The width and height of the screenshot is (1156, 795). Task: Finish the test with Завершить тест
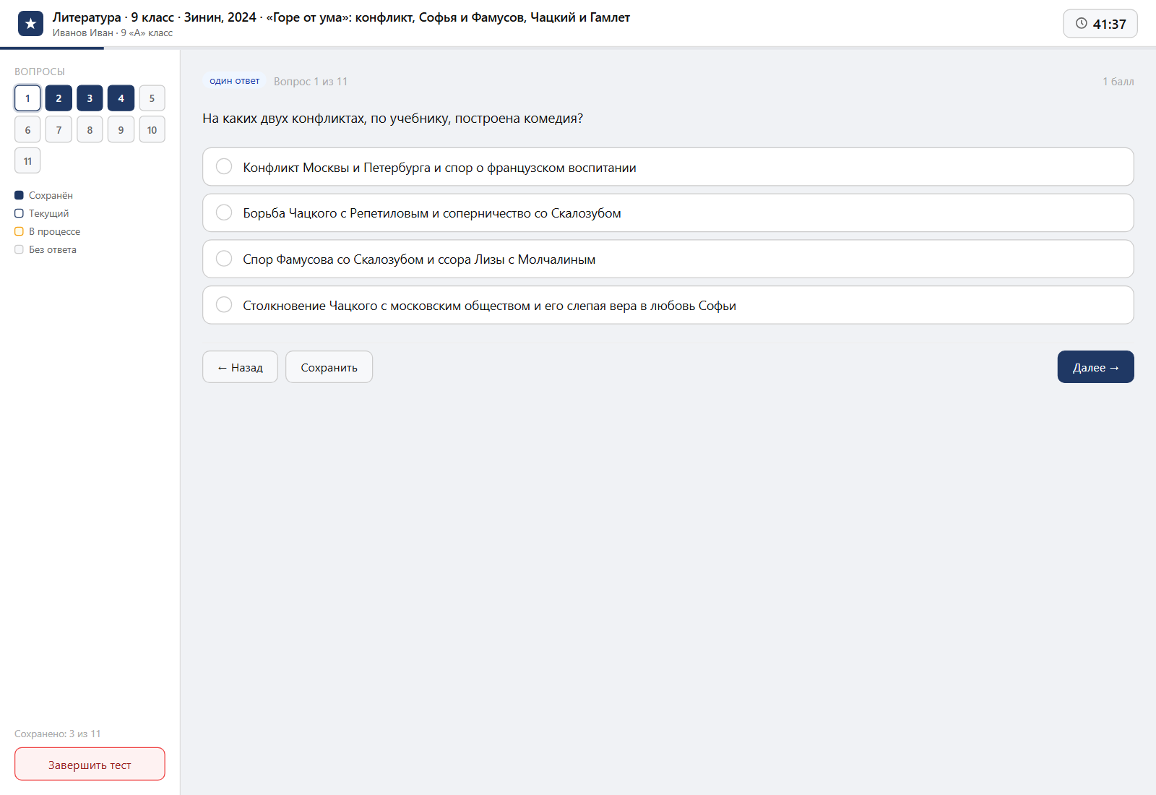coord(90,764)
